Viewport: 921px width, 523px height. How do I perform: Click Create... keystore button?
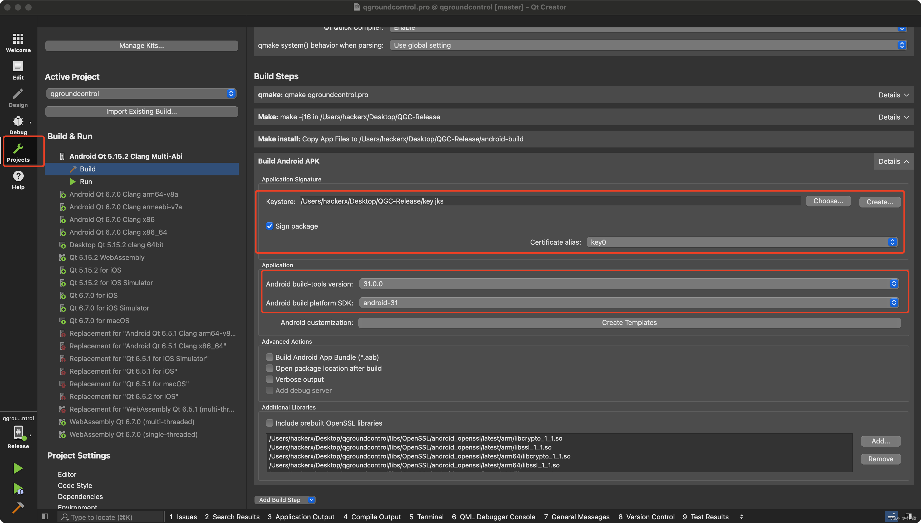pyautogui.click(x=880, y=202)
